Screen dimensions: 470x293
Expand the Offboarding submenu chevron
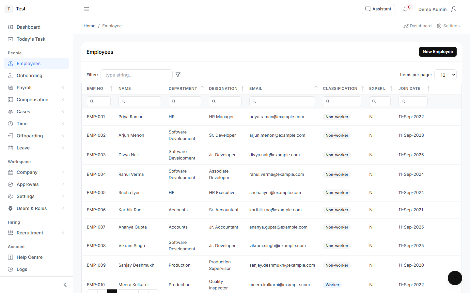(x=63, y=136)
